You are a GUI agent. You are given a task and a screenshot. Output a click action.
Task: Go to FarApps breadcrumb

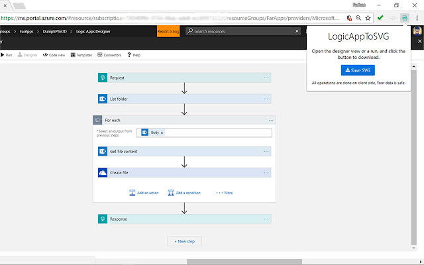pos(26,31)
